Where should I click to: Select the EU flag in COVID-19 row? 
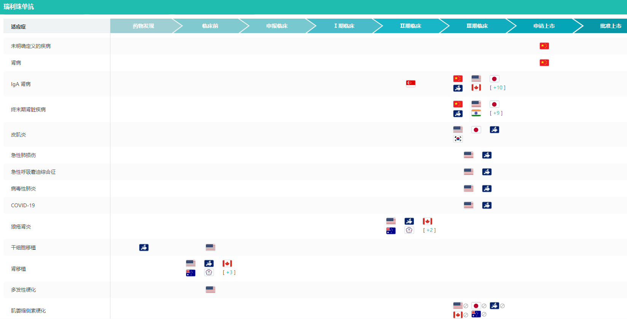pos(487,205)
